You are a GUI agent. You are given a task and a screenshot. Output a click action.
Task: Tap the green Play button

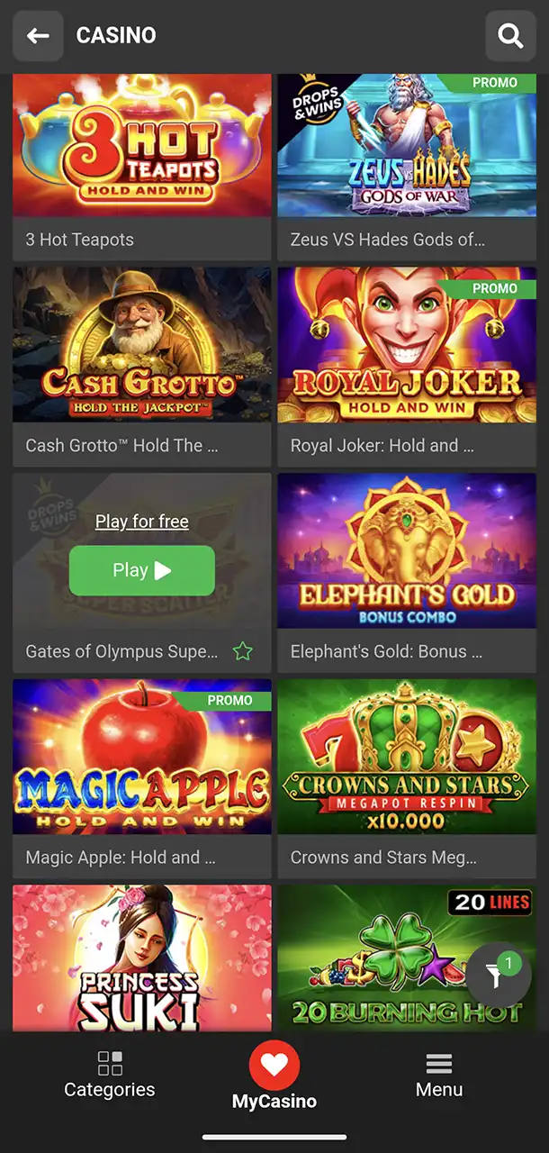pos(142,570)
